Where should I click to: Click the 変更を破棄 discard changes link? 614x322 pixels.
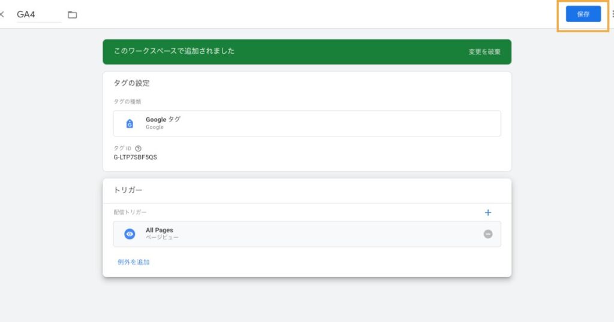pyautogui.click(x=484, y=51)
